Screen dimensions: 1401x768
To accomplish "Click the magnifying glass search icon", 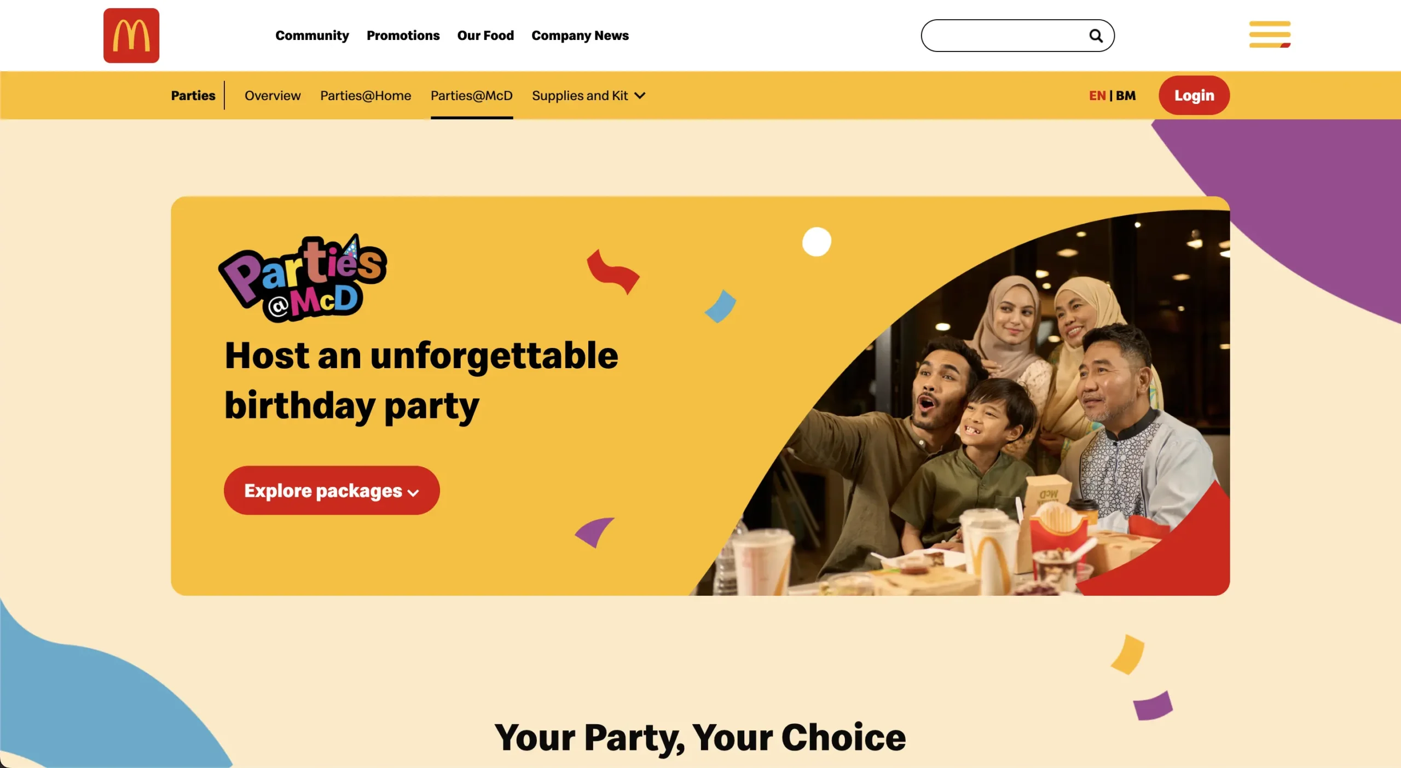I will pyautogui.click(x=1096, y=36).
